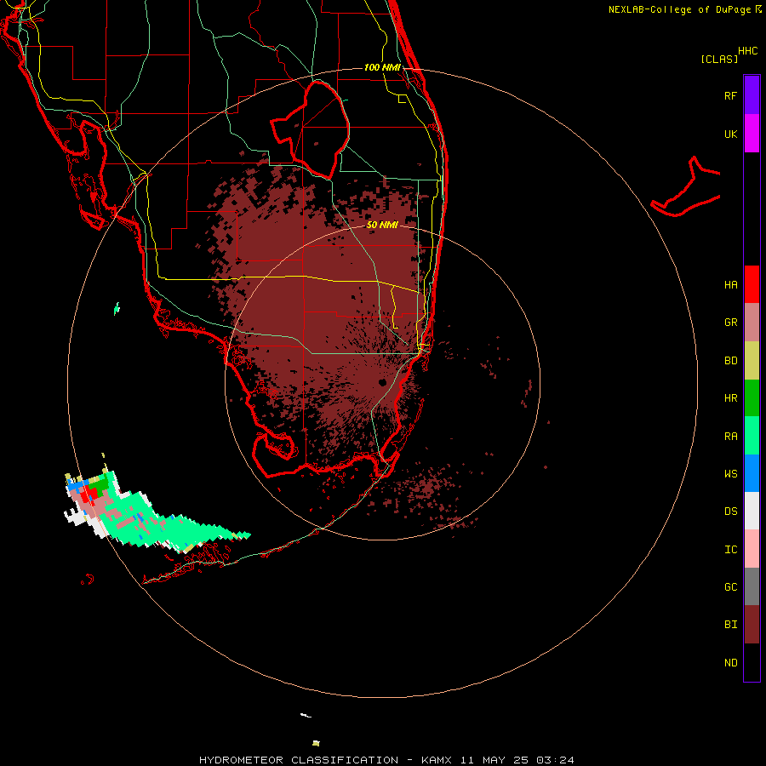This screenshot has height=766, width=766.
Task: Click the IC pink legend swatch
Action: tap(752, 549)
